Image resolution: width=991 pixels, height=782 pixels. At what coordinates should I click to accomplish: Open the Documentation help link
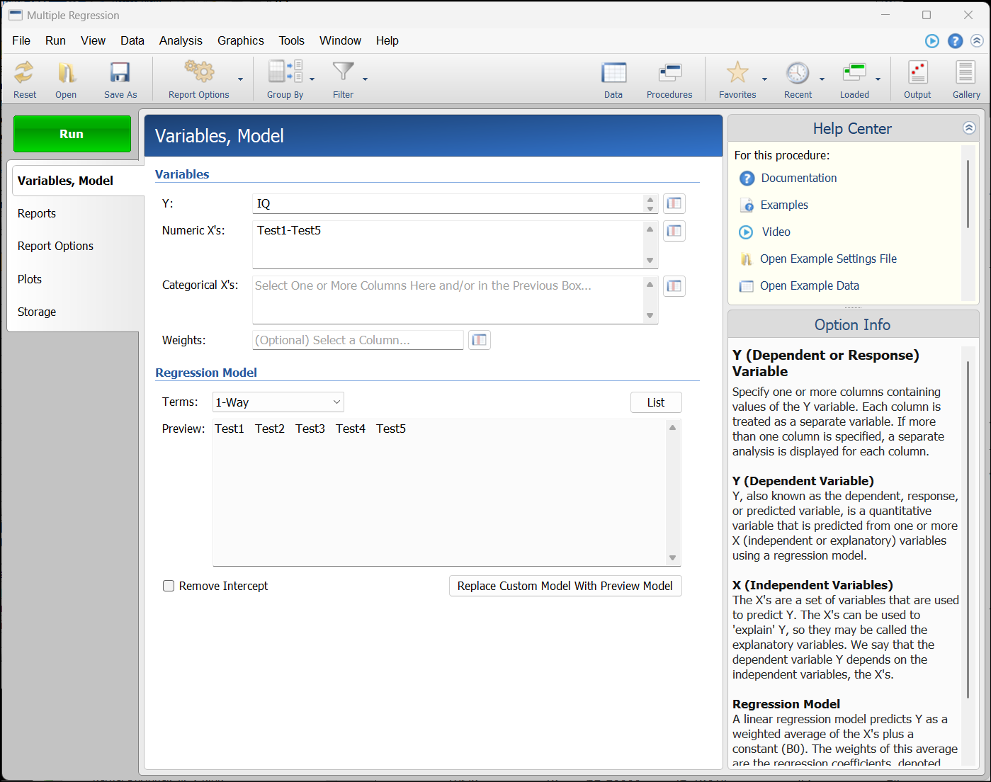pyautogui.click(x=798, y=178)
